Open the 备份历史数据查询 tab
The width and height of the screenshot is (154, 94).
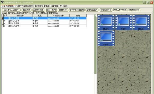point(42,6)
